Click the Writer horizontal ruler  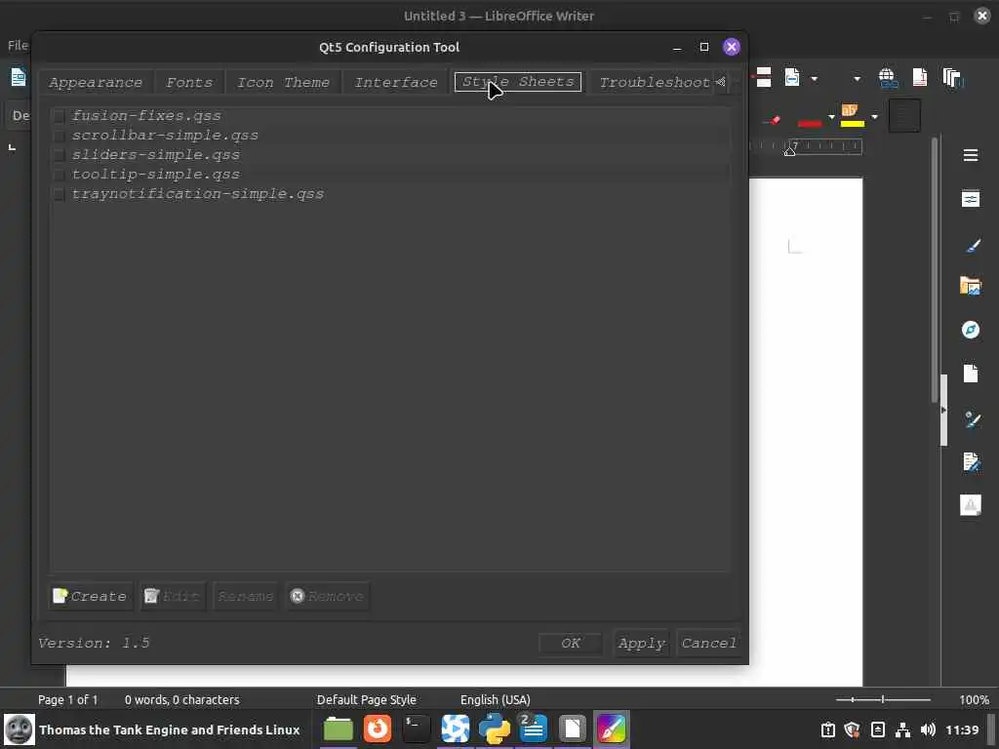click(x=806, y=147)
